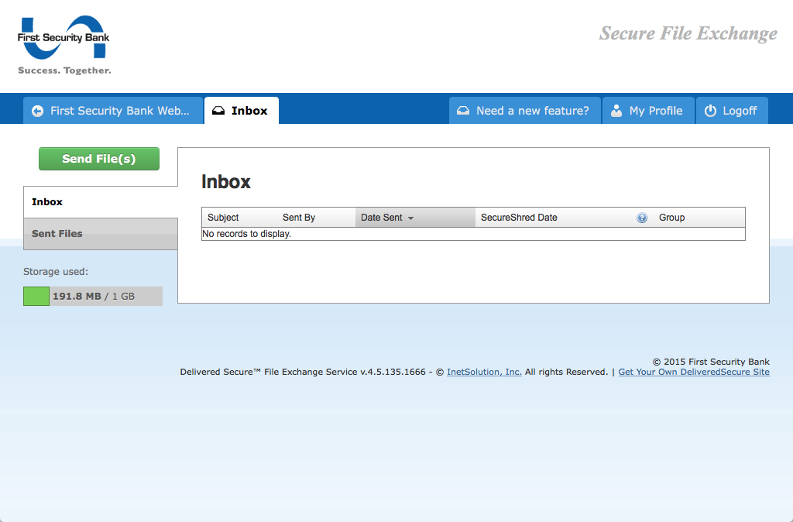793x522 pixels.
Task: Select the Inbox tab in top navigation
Action: [x=242, y=110]
